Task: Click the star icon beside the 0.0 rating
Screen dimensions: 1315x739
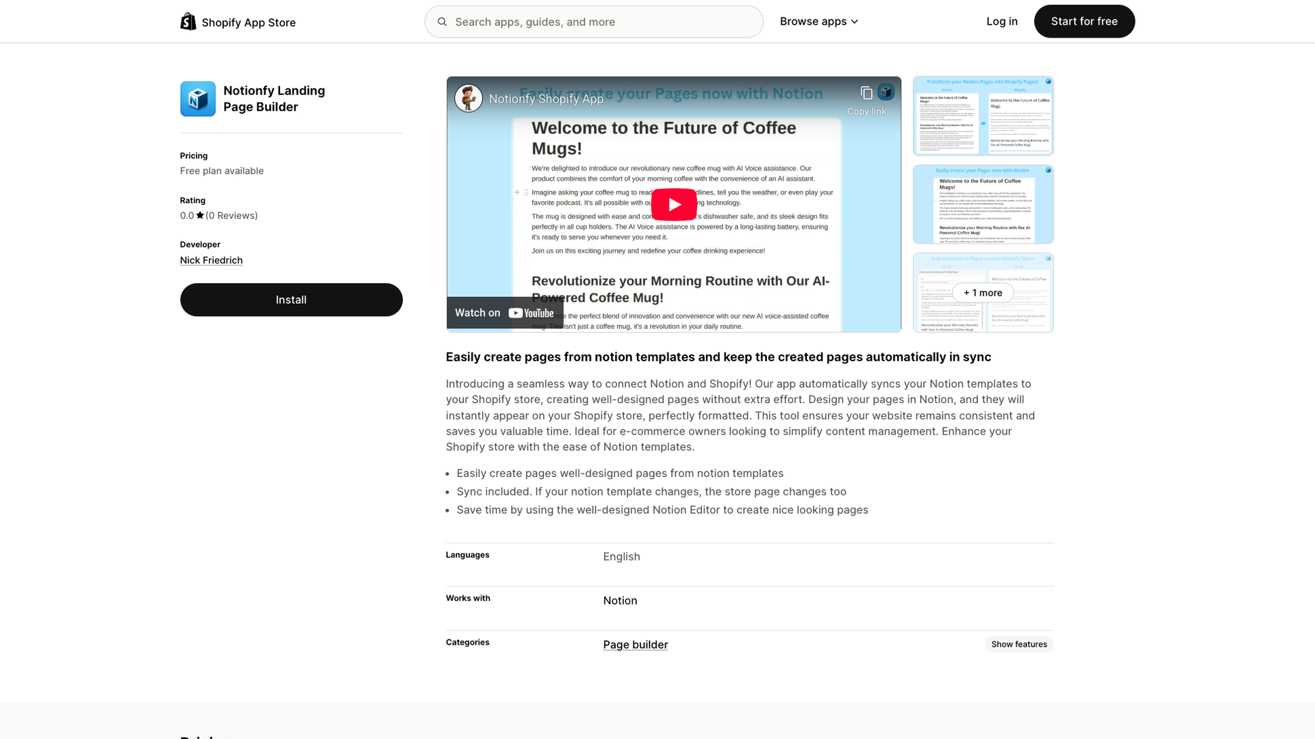Action: click(x=200, y=215)
